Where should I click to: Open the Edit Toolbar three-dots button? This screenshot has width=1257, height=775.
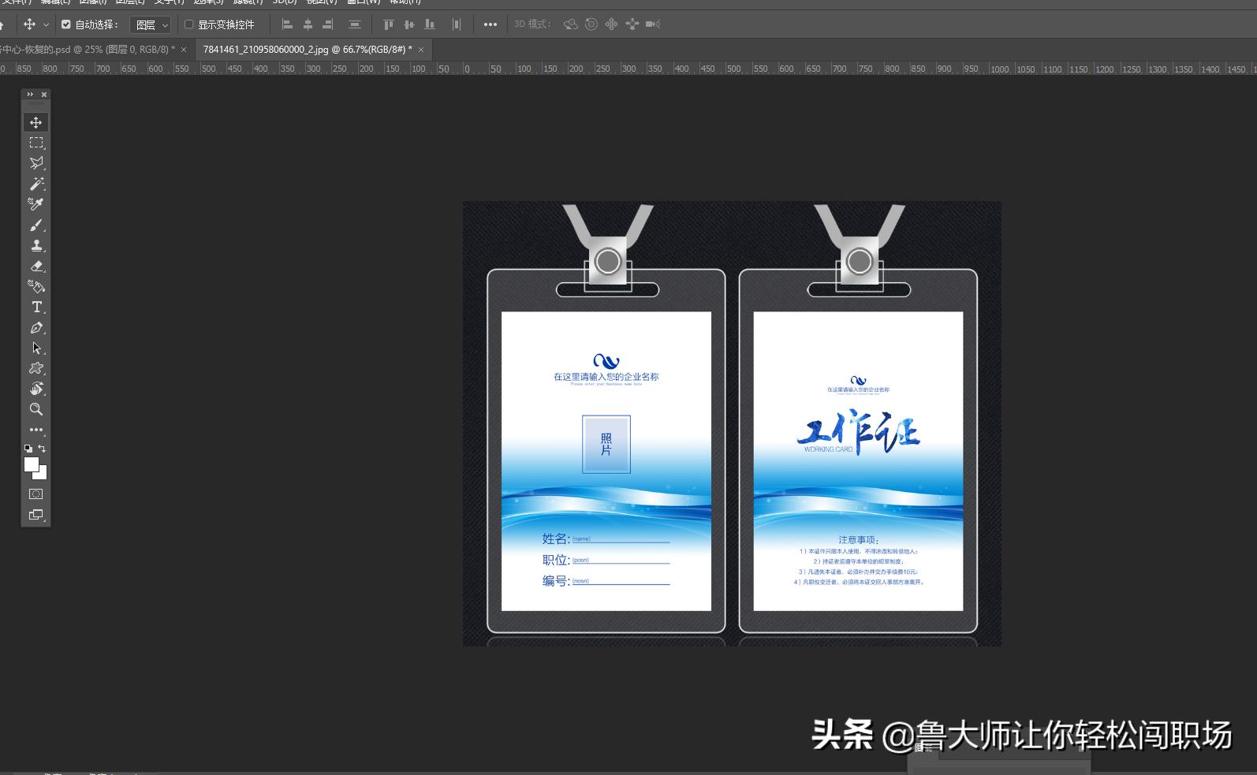[x=35, y=430]
